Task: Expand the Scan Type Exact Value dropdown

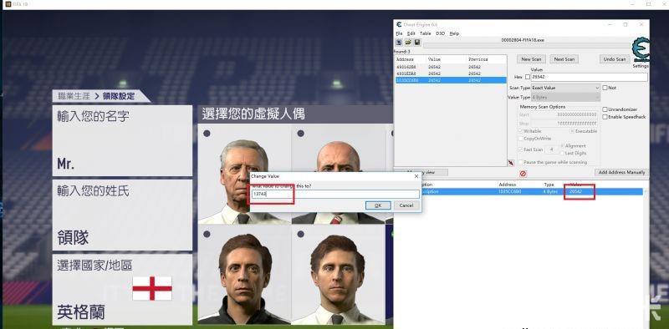Action: 565,88
